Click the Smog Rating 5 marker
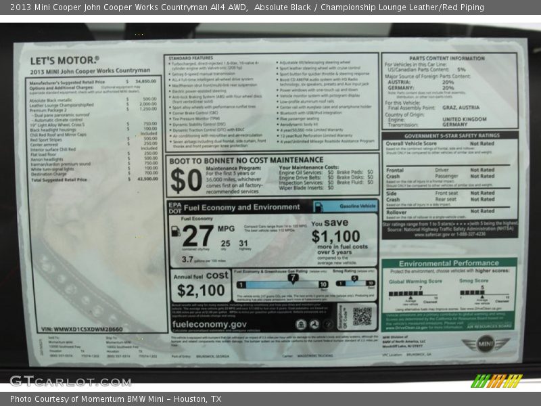 tap(354, 278)
